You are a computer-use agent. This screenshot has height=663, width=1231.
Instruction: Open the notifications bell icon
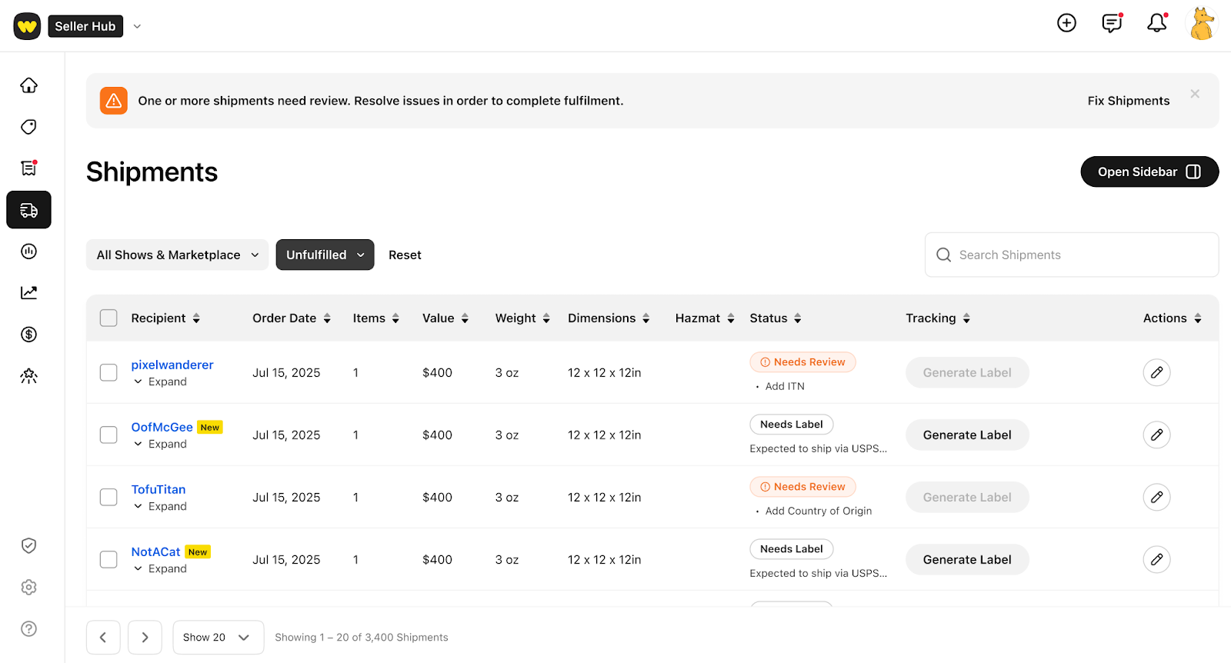[x=1156, y=23]
